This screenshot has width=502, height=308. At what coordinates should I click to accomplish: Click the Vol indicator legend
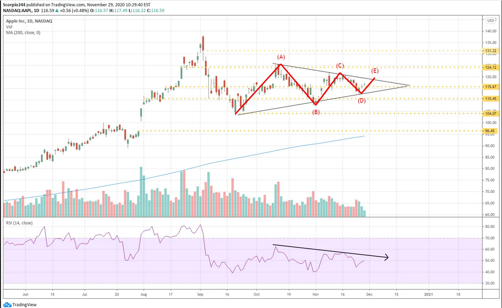[9, 27]
